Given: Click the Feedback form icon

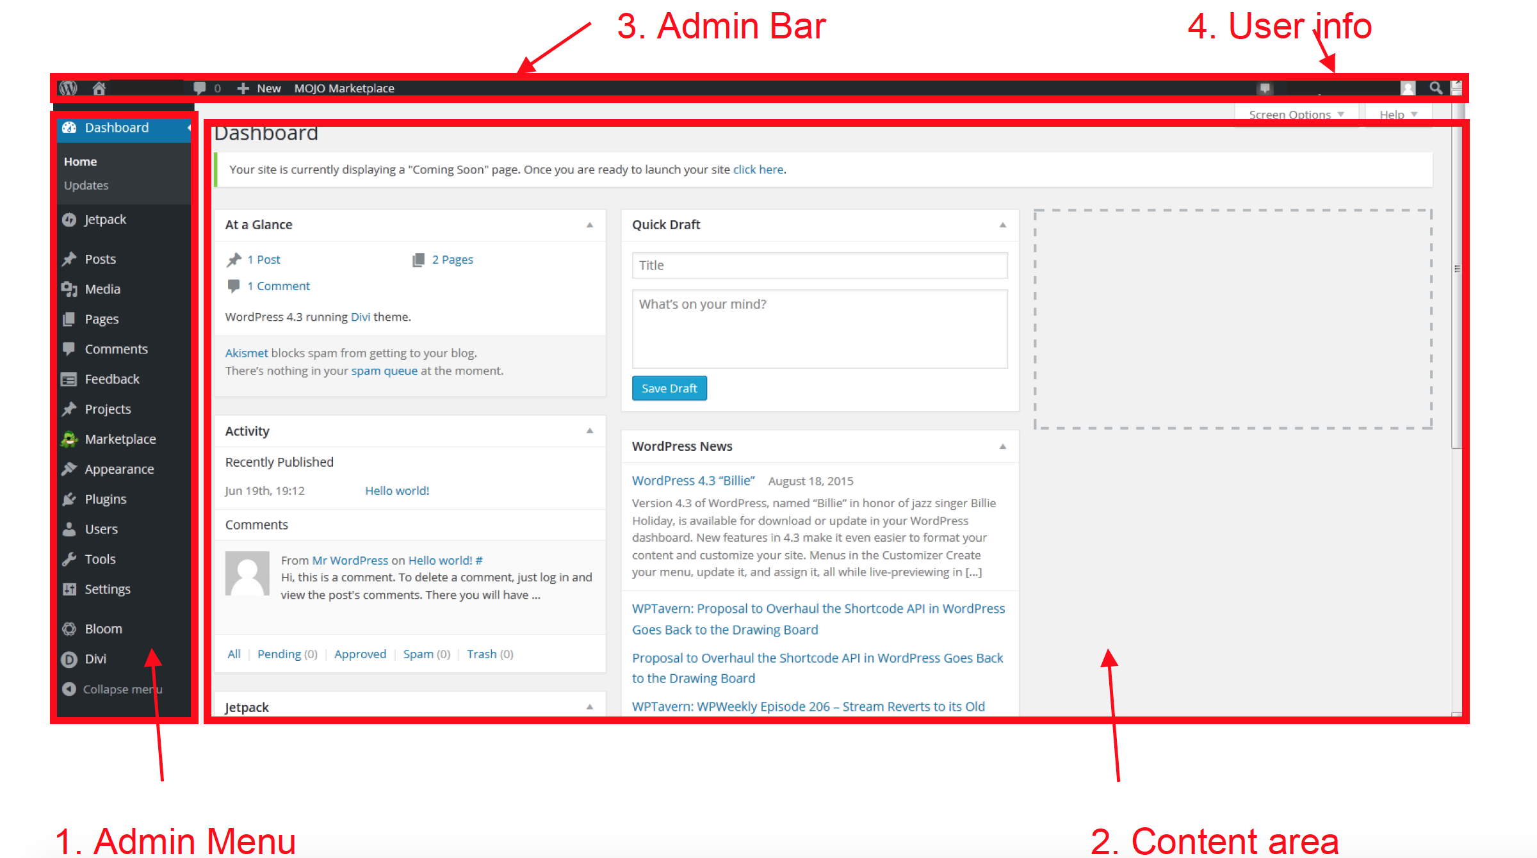Looking at the screenshot, I should 69,379.
